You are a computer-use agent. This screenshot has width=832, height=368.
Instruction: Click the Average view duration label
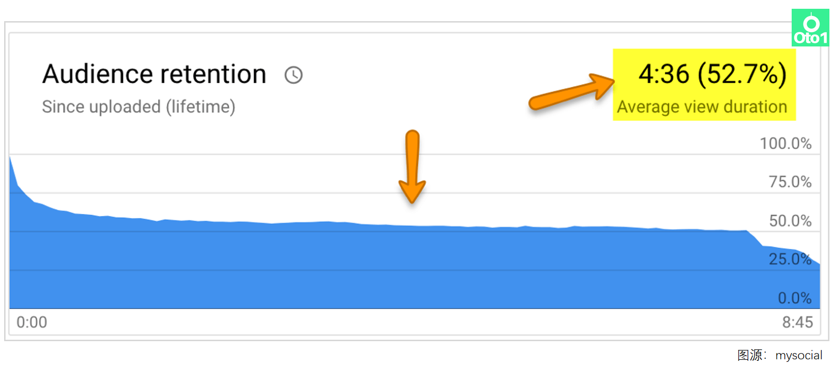[x=702, y=107]
